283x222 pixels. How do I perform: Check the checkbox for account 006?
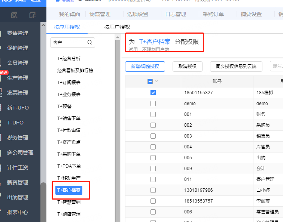pos(153,212)
